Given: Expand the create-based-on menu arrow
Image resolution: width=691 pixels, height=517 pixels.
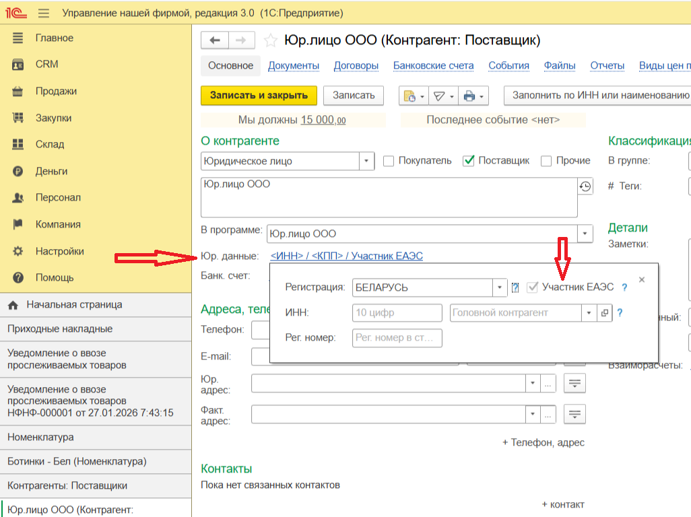Looking at the screenshot, I should (x=422, y=96).
